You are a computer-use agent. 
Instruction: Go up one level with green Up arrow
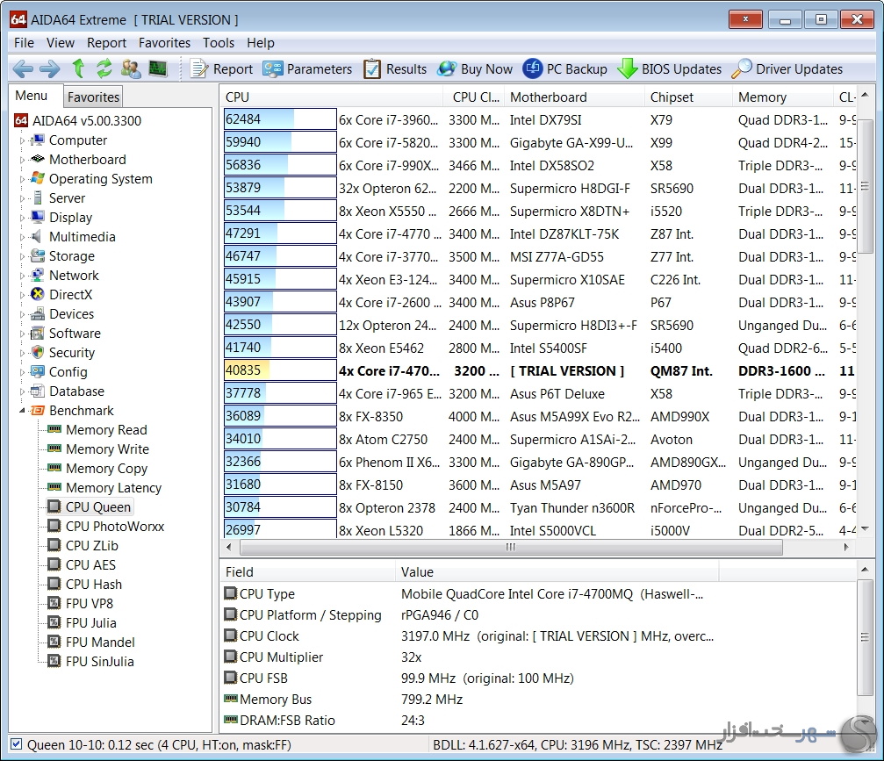[x=78, y=68]
